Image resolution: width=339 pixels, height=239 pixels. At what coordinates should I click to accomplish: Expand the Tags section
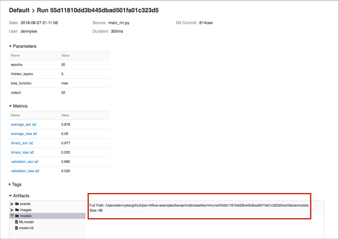10,184
